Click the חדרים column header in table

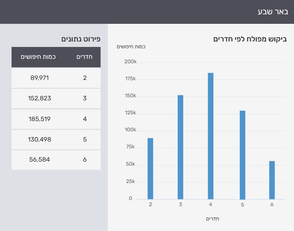(85, 57)
